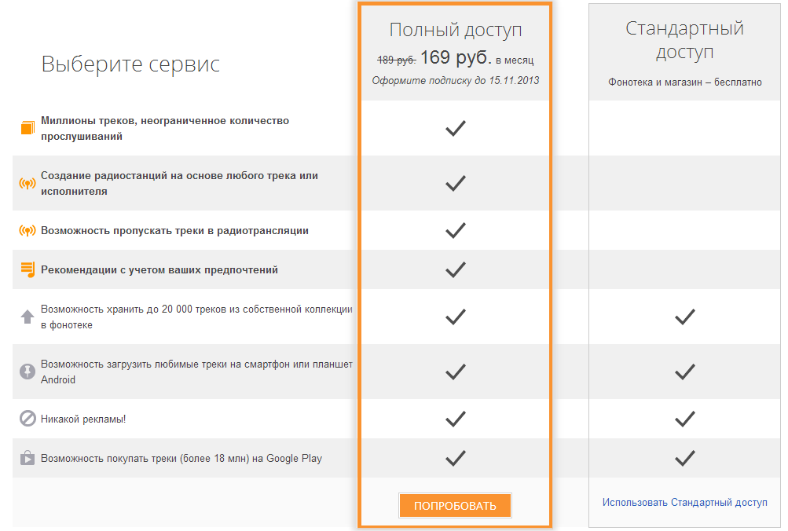Click the pin download to Android icon

coord(27,372)
